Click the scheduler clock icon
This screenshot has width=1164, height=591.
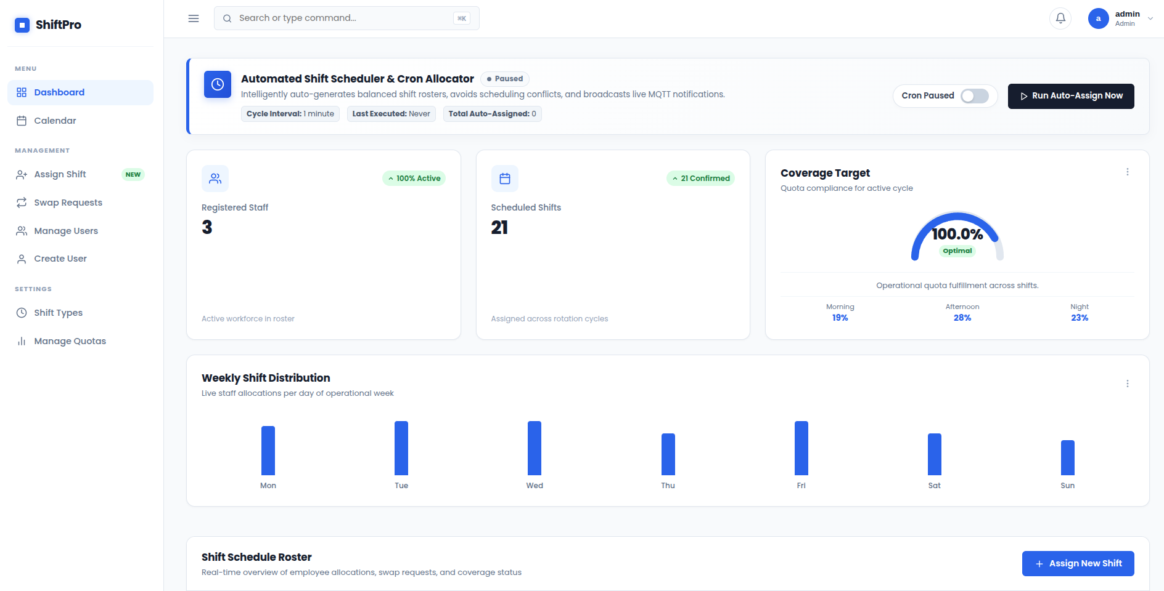click(218, 84)
